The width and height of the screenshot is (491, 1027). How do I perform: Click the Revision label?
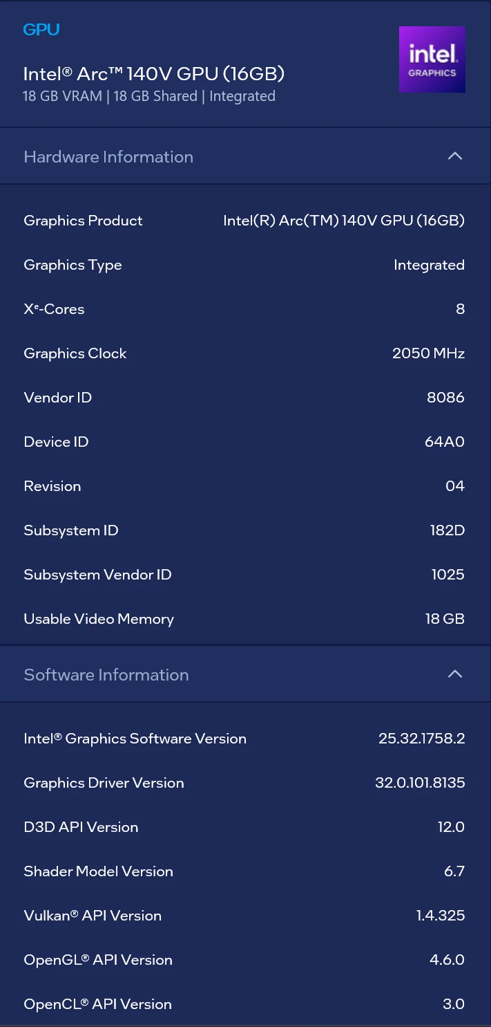pos(52,486)
